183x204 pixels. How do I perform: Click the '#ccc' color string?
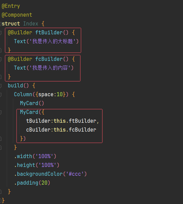click(x=75, y=174)
